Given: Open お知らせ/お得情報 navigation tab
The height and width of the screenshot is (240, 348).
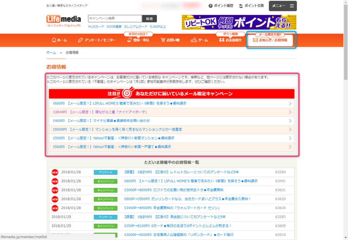Looking at the screenshot, I should pos(270,40).
